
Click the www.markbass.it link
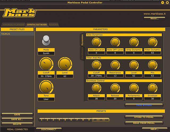tap(155, 14)
